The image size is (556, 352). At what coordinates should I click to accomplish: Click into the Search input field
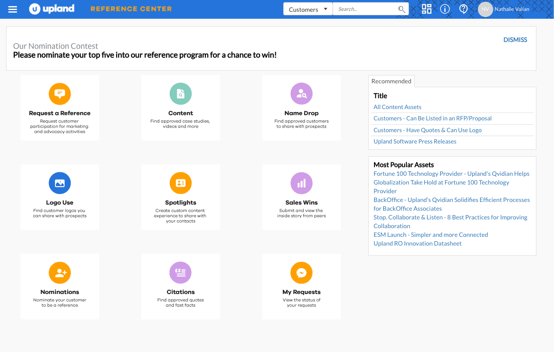pyautogui.click(x=366, y=9)
